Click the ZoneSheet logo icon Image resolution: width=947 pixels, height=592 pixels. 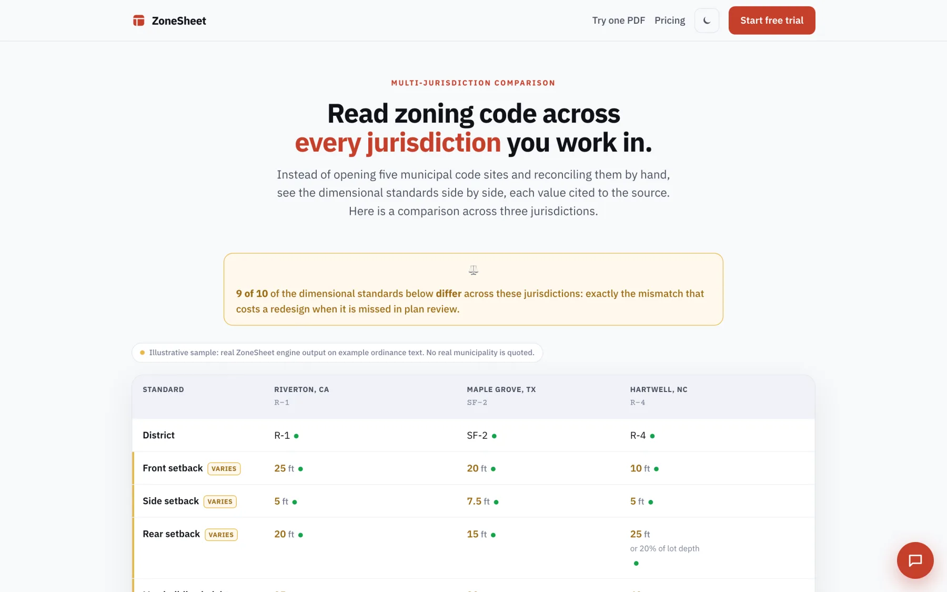click(138, 21)
